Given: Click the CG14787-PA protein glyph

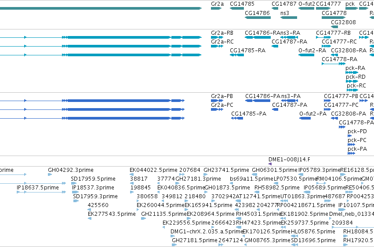Looking at the screenshot, I should [x=275, y=110].
